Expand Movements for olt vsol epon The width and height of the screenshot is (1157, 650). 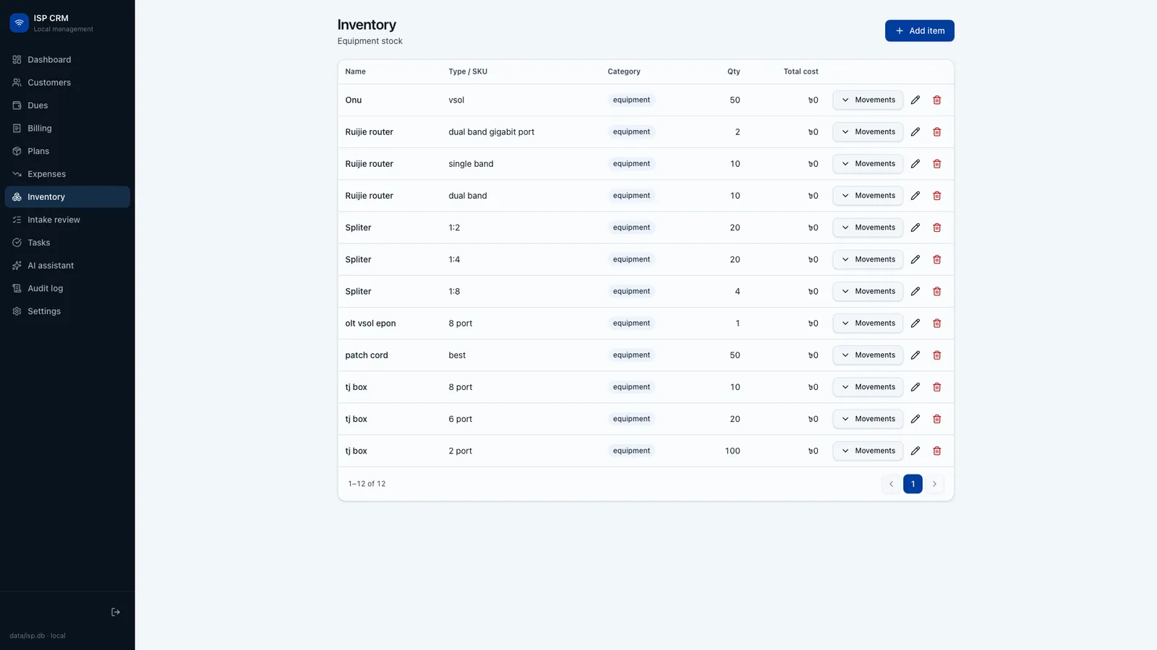868,323
